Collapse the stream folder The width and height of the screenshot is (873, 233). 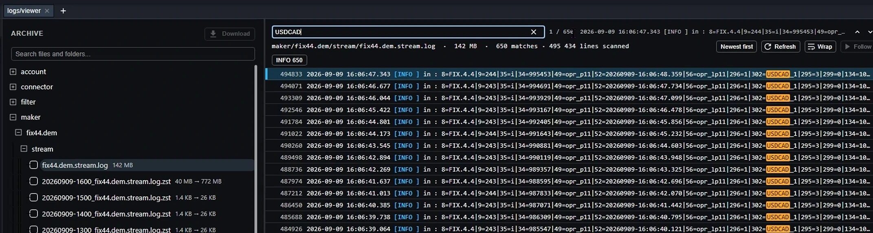[24, 149]
